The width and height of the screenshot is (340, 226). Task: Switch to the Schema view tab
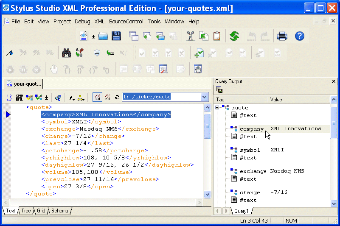(x=59, y=211)
